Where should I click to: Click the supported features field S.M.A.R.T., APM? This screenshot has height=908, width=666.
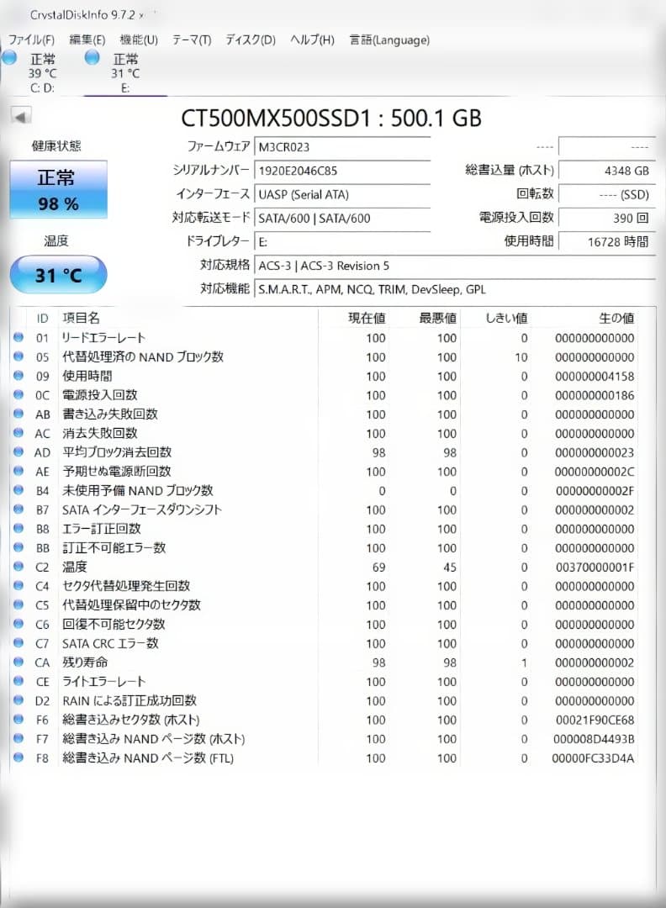455,289
